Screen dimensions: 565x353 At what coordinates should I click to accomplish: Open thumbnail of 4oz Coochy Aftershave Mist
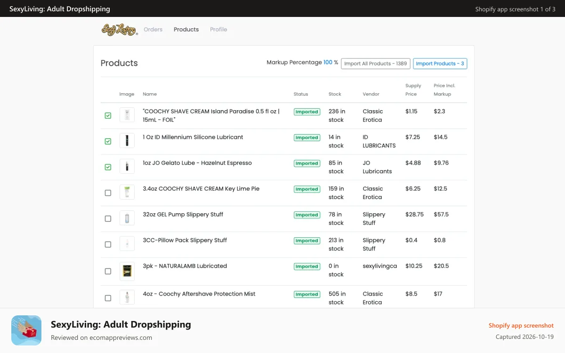coord(127,297)
